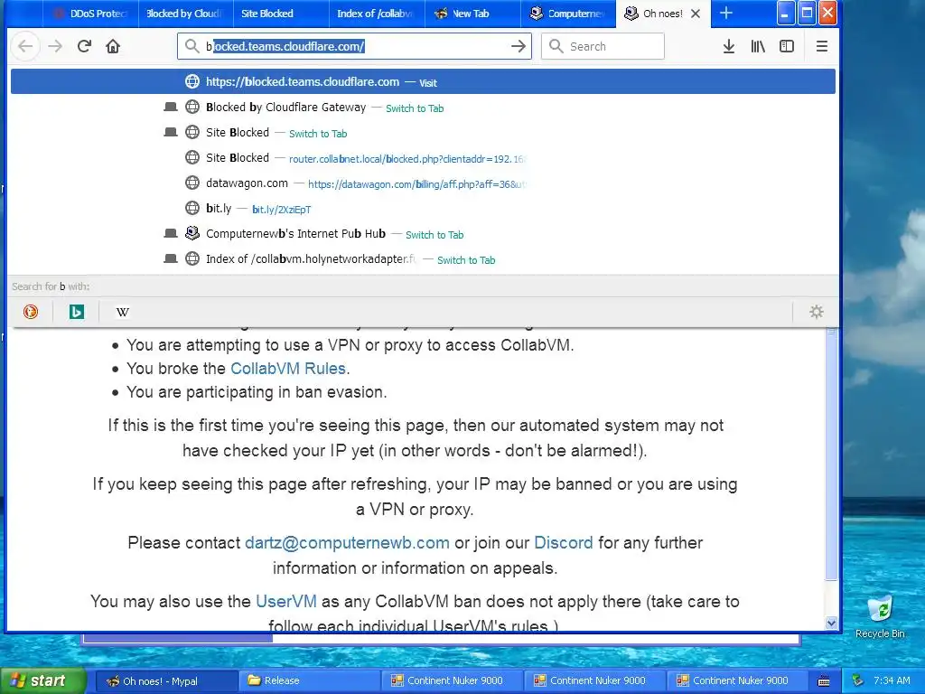
Task: Reload the current page
Action: click(84, 46)
